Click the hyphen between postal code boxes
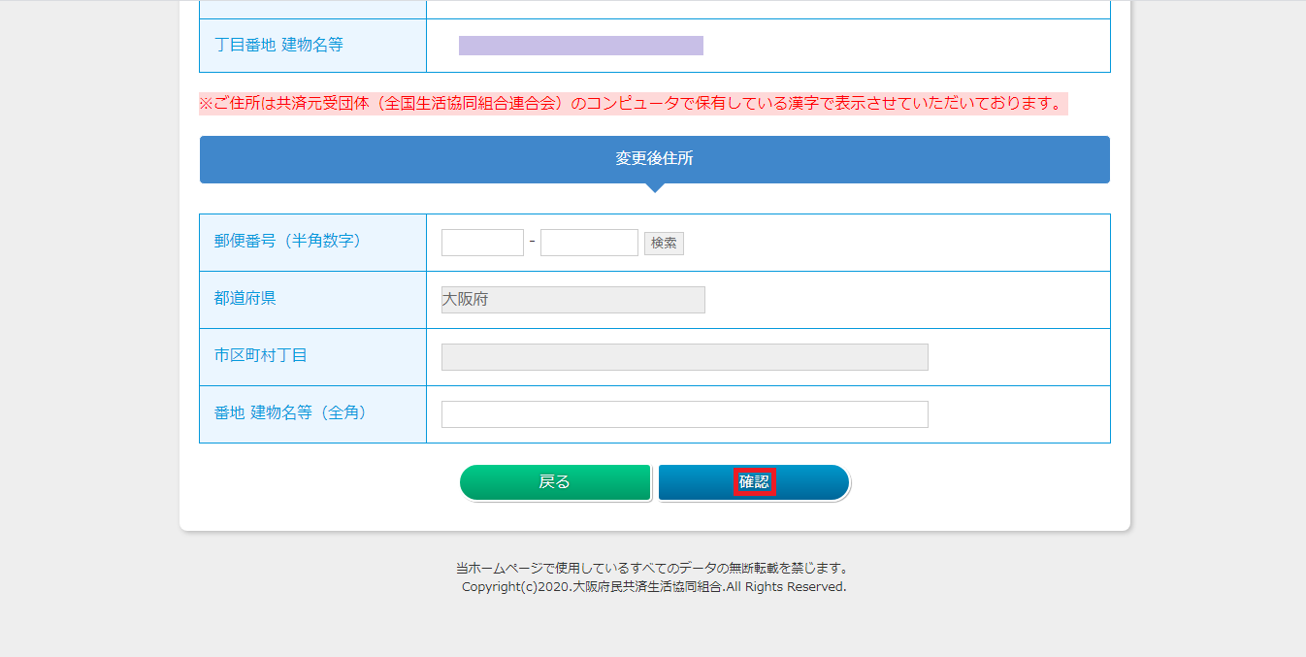Viewport: 1306px width, 657px height. pyautogui.click(x=532, y=241)
